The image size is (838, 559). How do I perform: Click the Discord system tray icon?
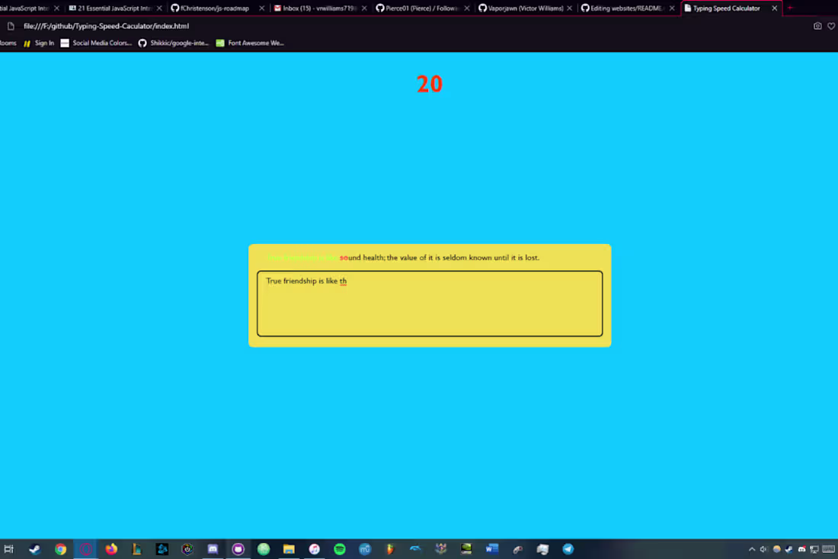[x=801, y=549]
